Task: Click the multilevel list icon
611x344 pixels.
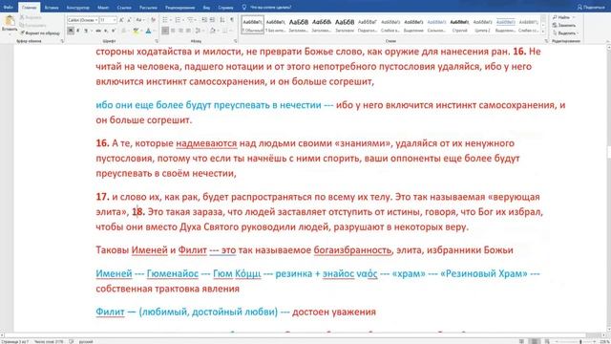Action: (x=191, y=20)
